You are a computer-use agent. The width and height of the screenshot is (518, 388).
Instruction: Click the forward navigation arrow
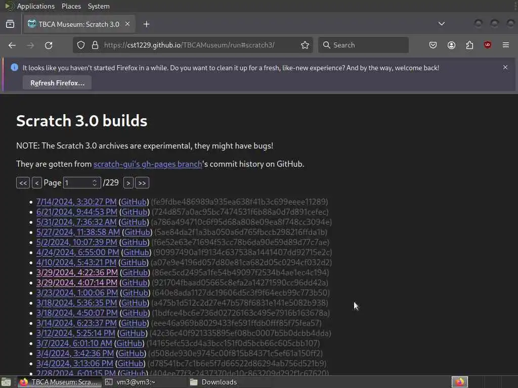coord(30,45)
